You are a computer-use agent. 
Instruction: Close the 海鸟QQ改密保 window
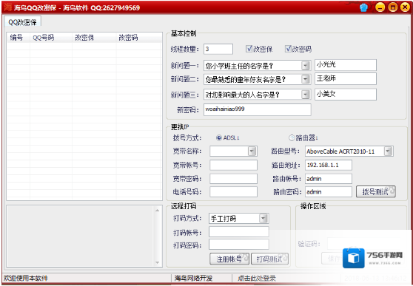pos(405,7)
